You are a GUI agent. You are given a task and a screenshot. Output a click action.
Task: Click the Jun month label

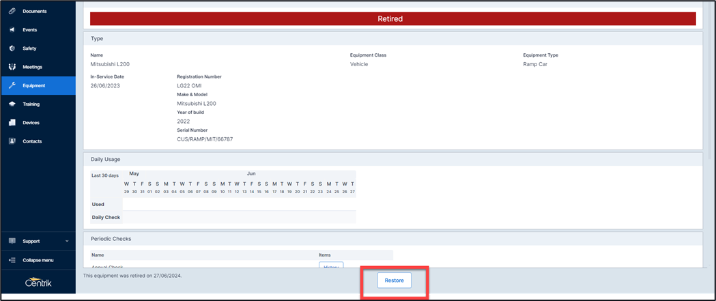[x=252, y=174]
